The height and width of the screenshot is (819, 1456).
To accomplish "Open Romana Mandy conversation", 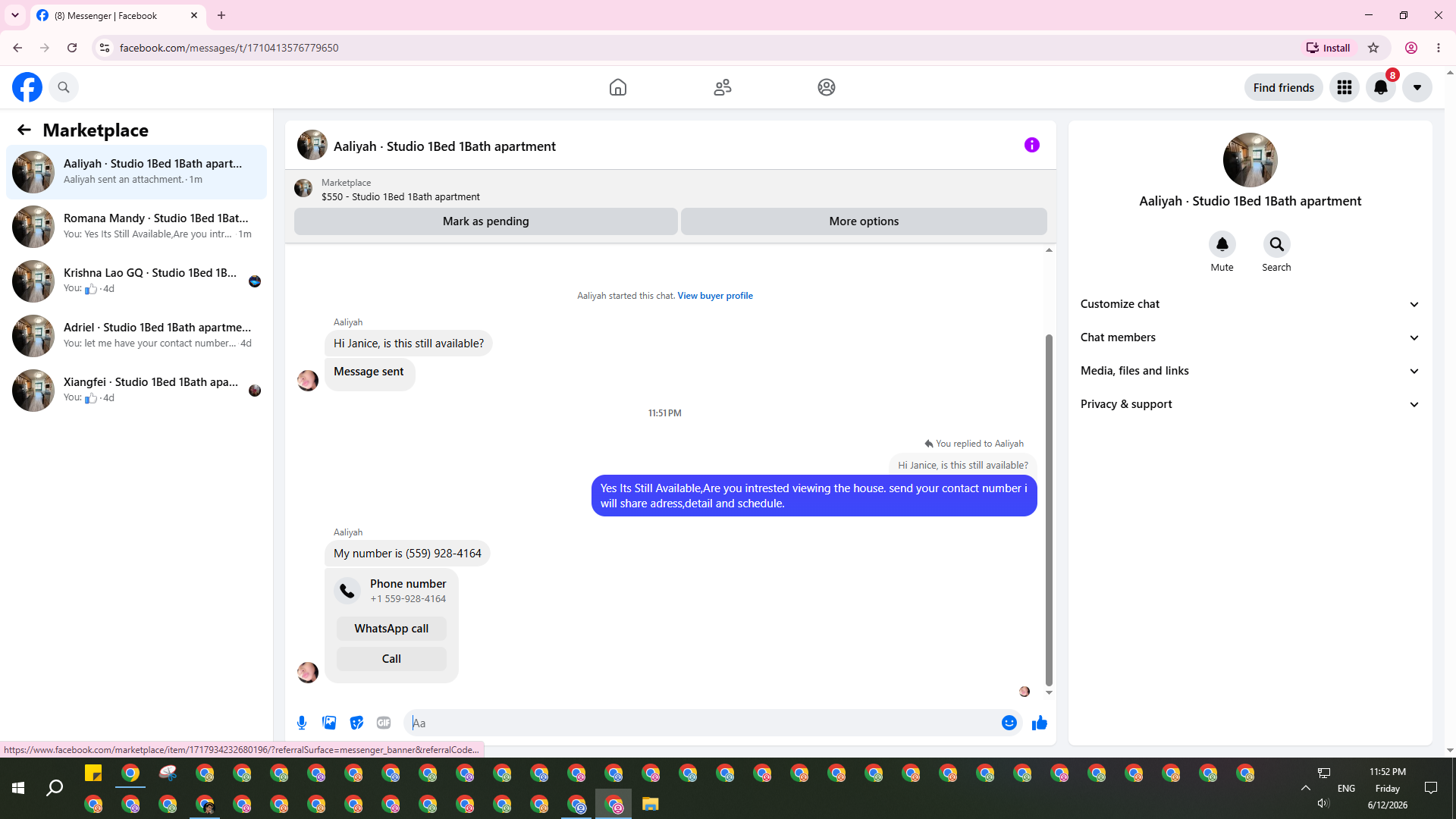I will pos(136,227).
